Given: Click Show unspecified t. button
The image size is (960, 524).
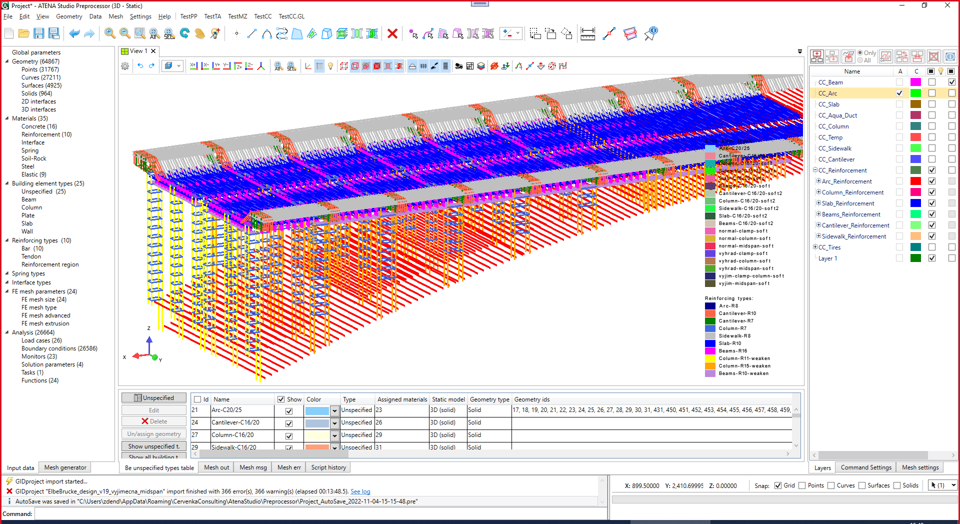Looking at the screenshot, I should pos(154,446).
